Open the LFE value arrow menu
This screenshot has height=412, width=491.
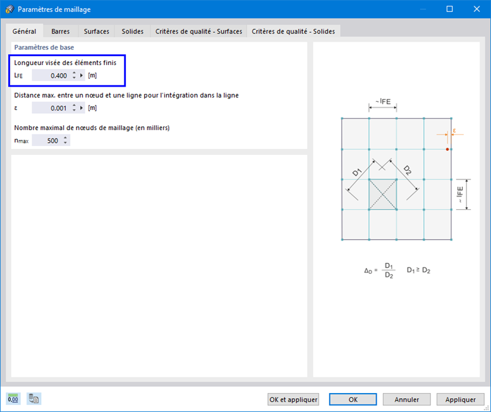(82, 75)
